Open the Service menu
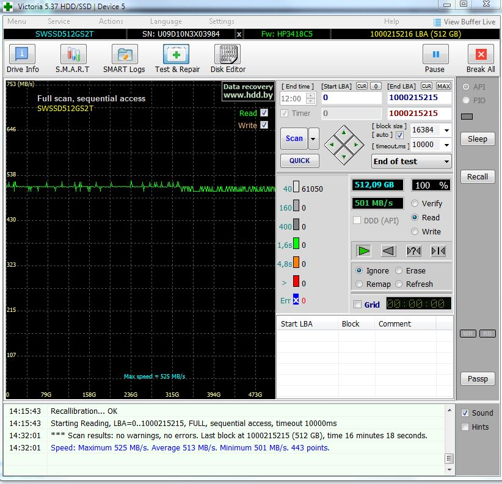The width and height of the screenshot is (502, 484). click(59, 21)
